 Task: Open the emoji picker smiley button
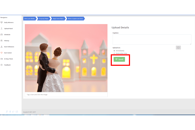point(178,48)
